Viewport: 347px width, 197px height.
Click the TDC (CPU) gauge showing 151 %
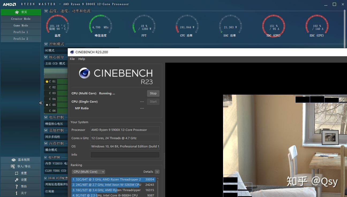273,26
